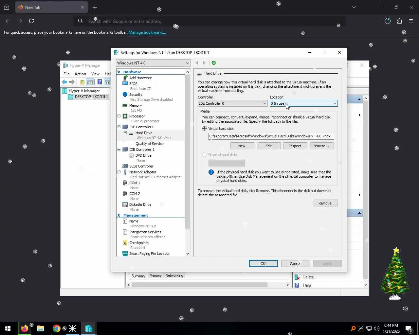Select Quality of Service tree item

coord(150,144)
